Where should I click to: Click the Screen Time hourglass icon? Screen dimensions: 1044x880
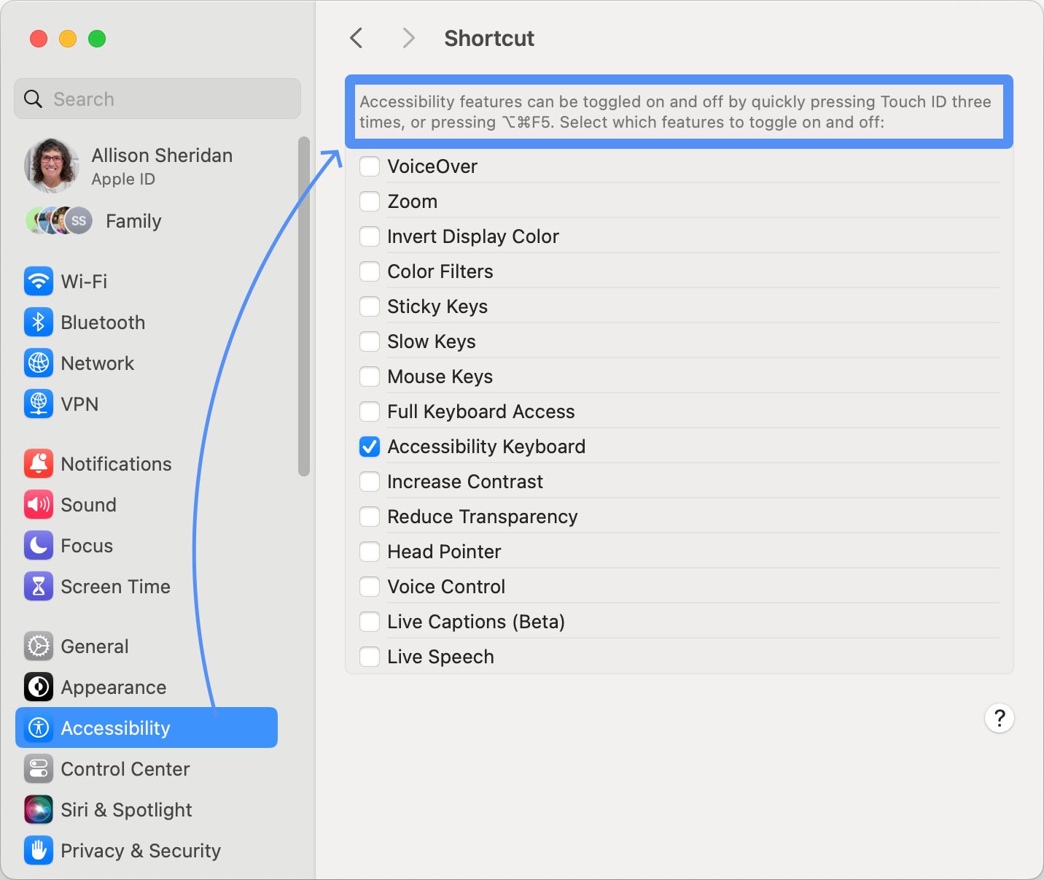[39, 586]
